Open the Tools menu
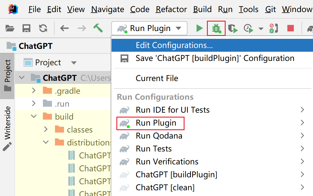Image resolution: width=313 pixels, height=196 pixels. click(249, 9)
